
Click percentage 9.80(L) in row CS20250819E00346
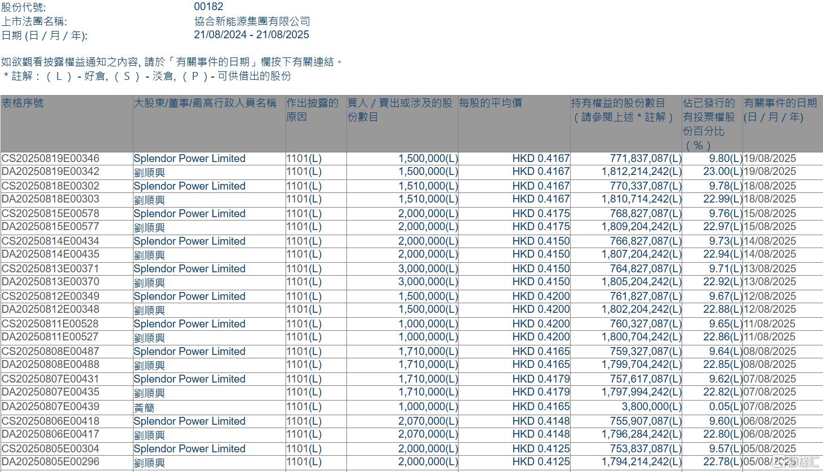[x=726, y=159]
